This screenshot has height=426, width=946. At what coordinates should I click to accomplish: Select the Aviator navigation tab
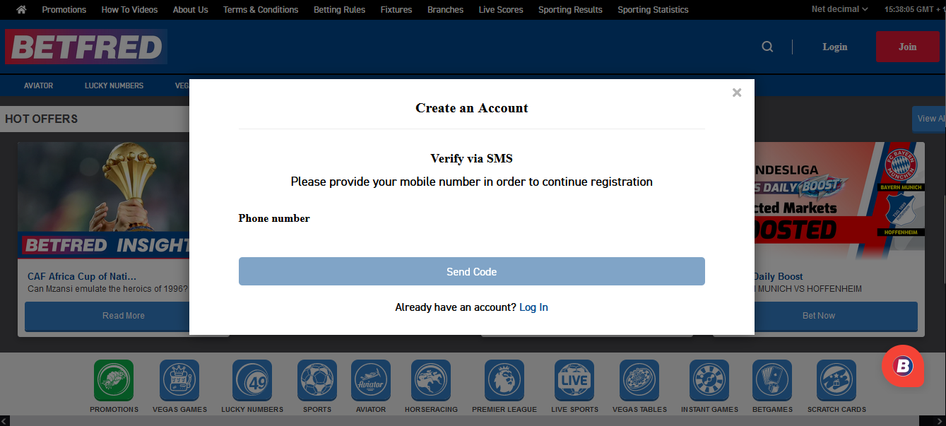point(38,85)
